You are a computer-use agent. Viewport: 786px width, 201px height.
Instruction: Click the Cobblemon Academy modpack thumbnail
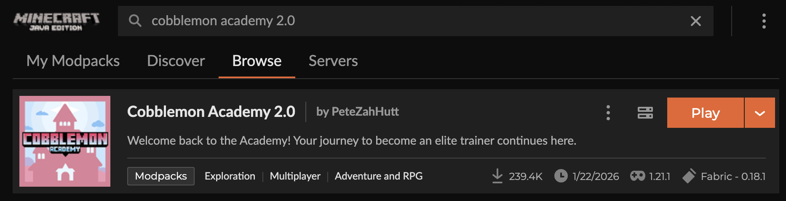(65, 141)
